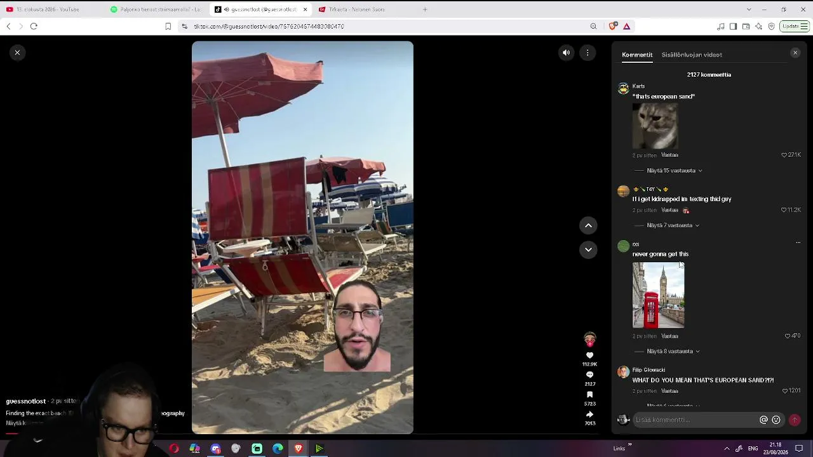The height and width of the screenshot is (457, 813).
Task: Go to the previous video
Action: point(588,225)
